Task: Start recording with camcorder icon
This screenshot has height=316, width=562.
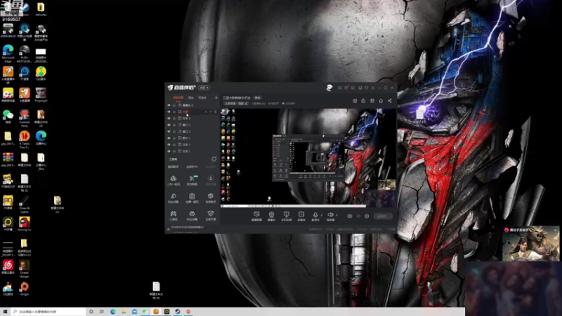Action: (x=350, y=216)
